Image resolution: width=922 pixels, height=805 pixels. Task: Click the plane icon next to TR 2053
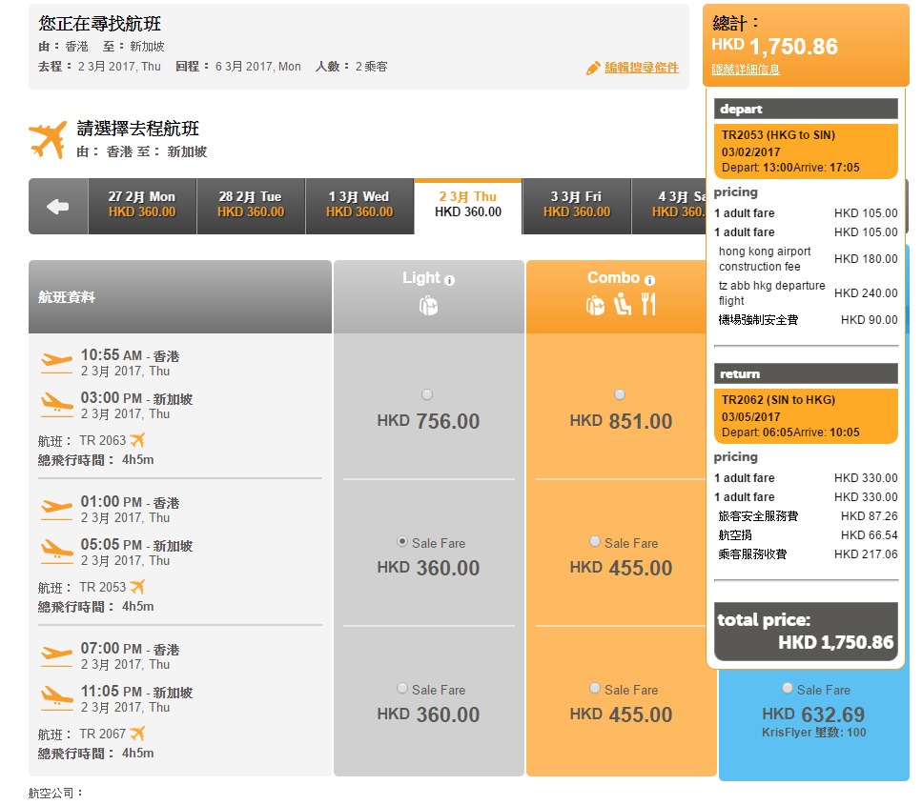137,587
